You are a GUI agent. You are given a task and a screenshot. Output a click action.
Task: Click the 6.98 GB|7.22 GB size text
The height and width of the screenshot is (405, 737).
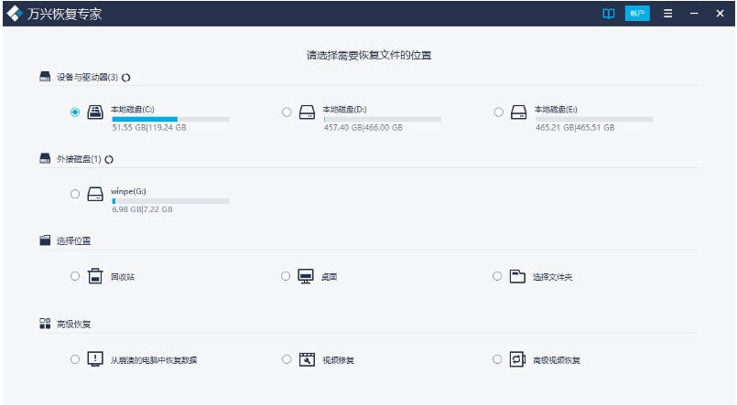click(x=142, y=209)
